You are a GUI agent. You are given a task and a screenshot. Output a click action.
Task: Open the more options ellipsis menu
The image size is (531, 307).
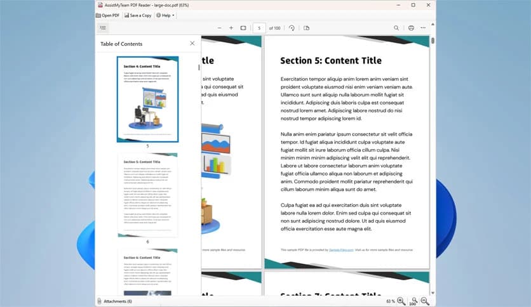point(423,28)
